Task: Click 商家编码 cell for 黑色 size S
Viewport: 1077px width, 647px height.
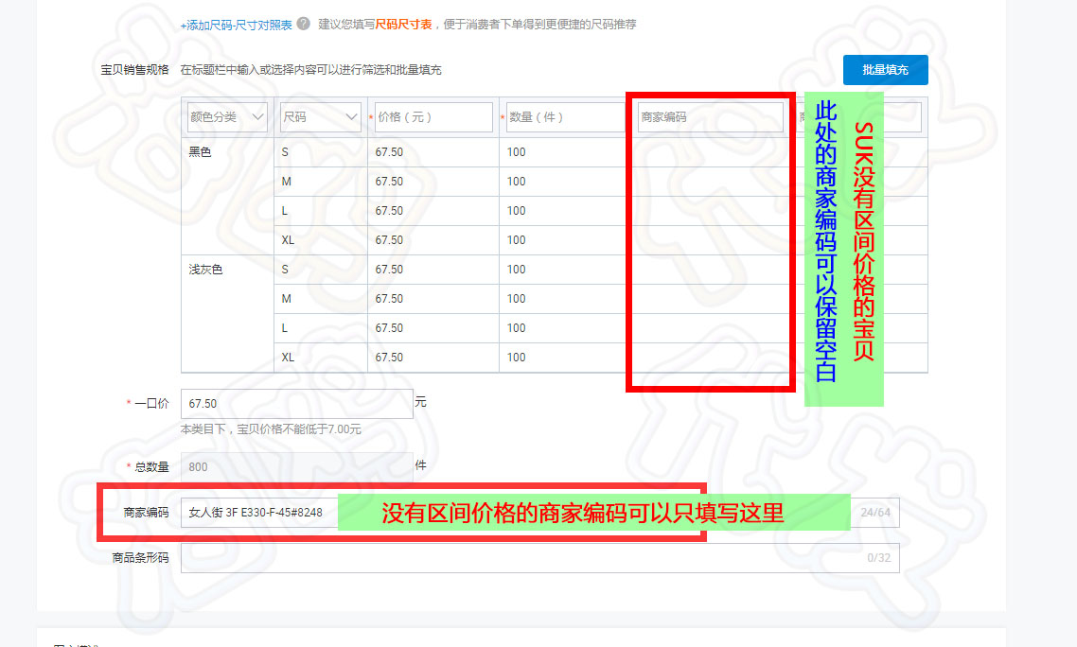Action: (710, 152)
